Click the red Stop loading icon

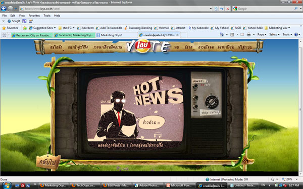[x=228, y=9]
